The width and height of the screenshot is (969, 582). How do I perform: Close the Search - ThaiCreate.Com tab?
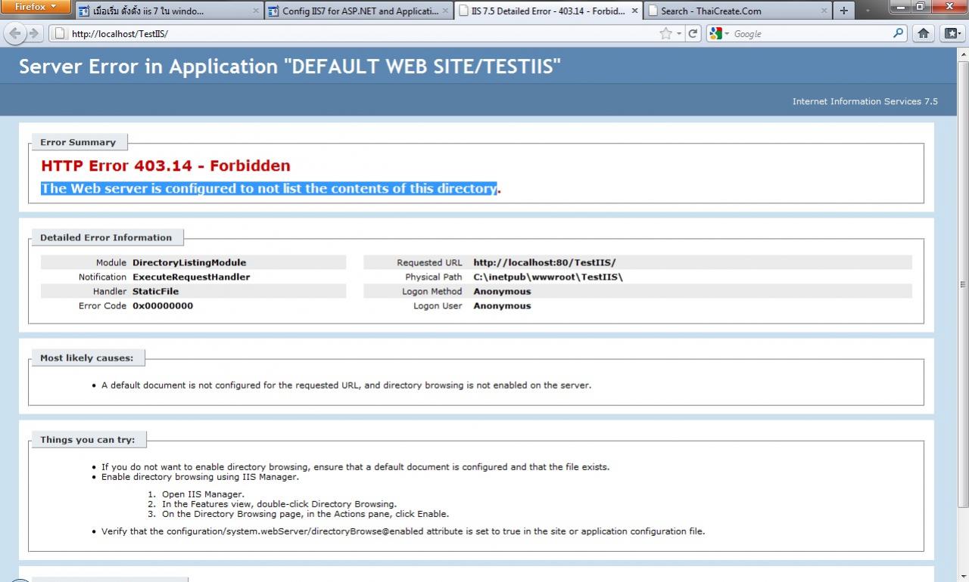point(824,11)
